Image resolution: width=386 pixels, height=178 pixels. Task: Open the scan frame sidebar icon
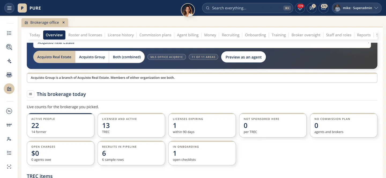pyautogui.click(x=9, y=167)
